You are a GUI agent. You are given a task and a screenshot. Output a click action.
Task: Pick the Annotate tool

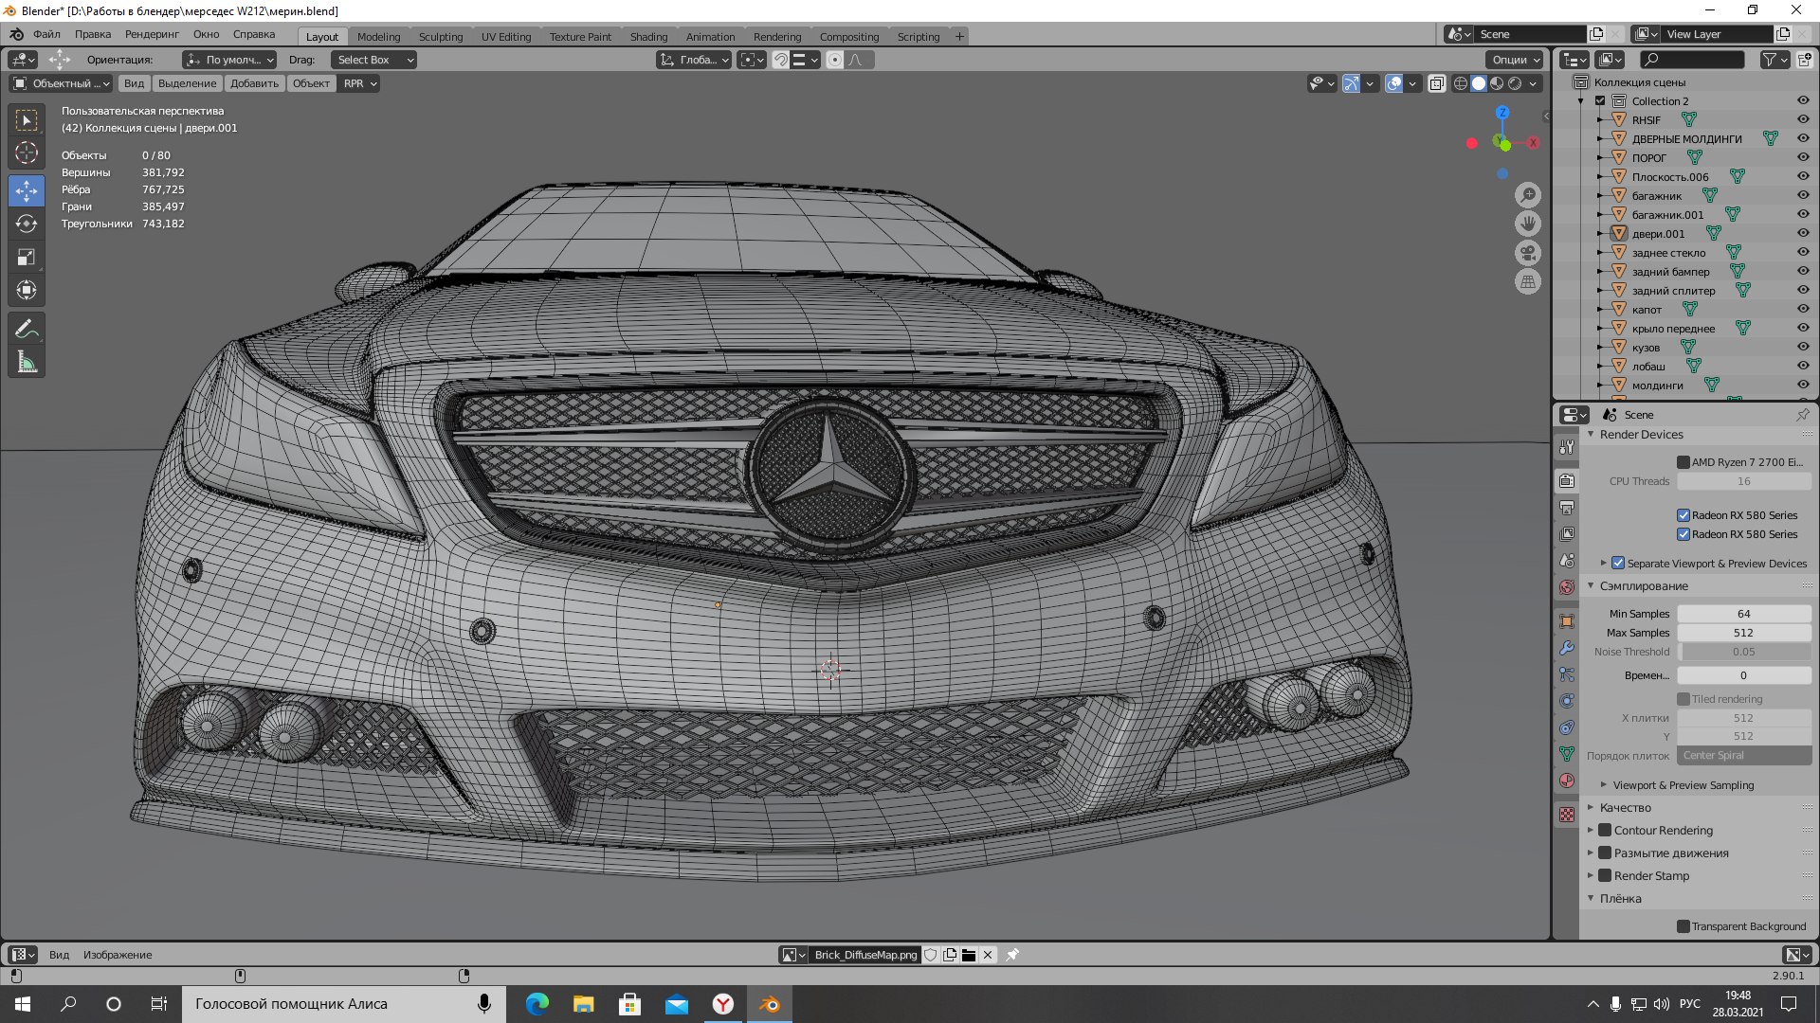pos(27,330)
